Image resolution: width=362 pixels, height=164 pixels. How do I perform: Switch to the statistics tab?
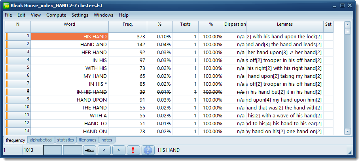66,140
